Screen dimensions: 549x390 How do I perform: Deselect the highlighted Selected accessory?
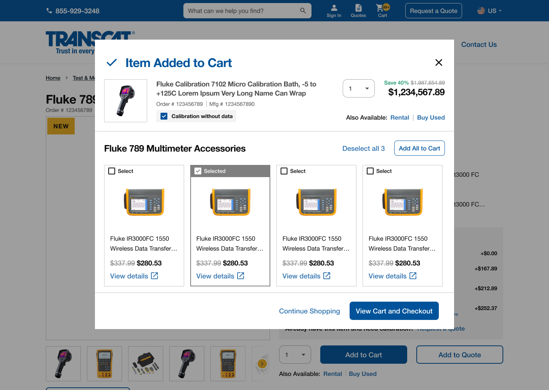point(198,171)
